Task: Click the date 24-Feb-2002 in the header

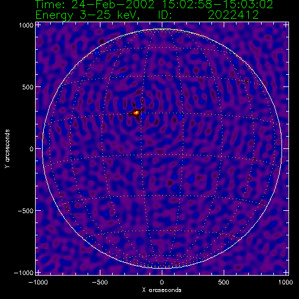Action: (113, 4)
